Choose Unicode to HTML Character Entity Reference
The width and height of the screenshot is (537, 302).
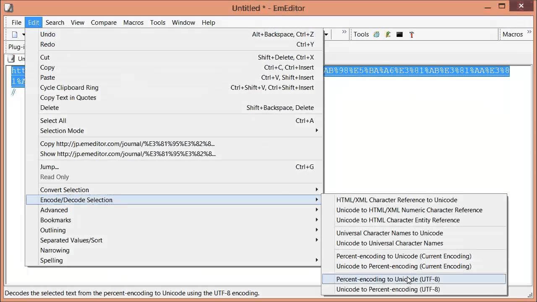click(x=414, y=220)
